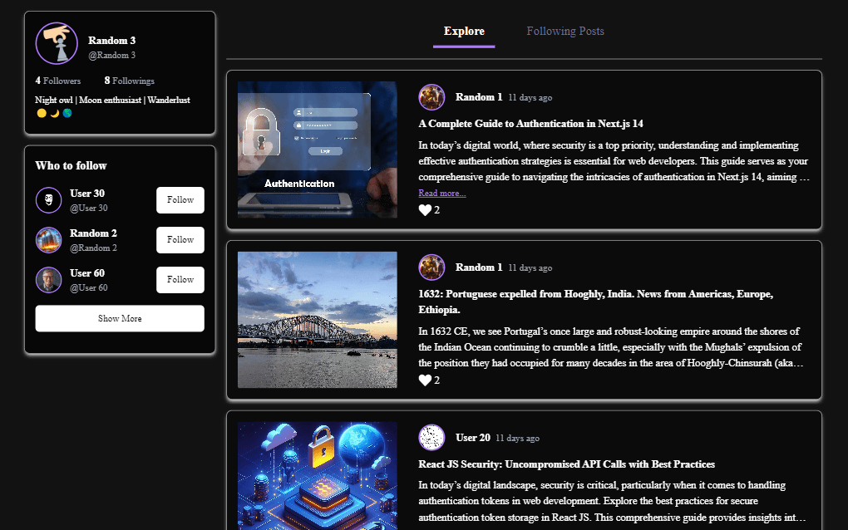Image resolution: width=848 pixels, height=530 pixels.
Task: Like the Next.js Authentication post heart icon
Action: pyautogui.click(x=425, y=210)
